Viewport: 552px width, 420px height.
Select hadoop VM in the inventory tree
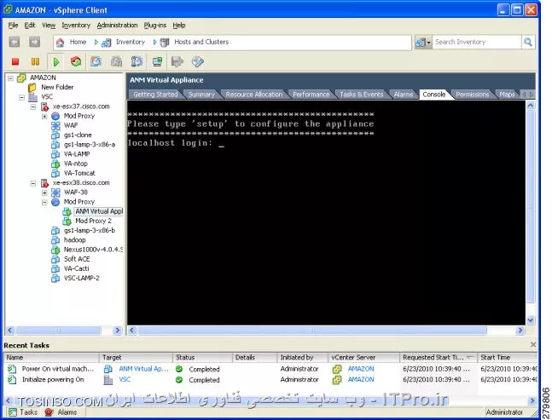coord(74,240)
